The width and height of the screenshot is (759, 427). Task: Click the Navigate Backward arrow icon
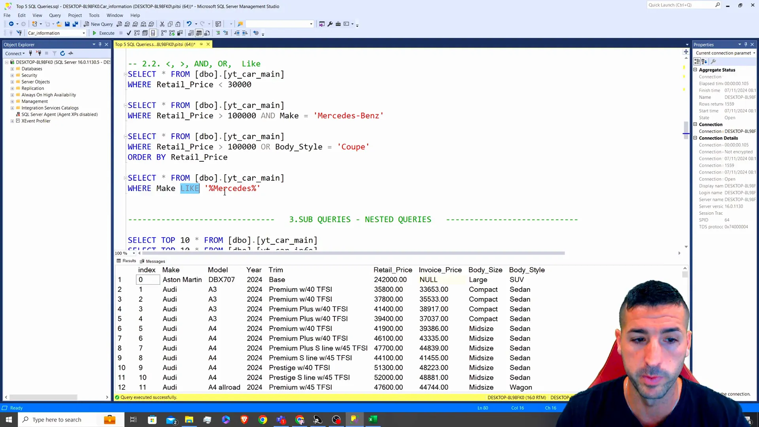point(11,24)
